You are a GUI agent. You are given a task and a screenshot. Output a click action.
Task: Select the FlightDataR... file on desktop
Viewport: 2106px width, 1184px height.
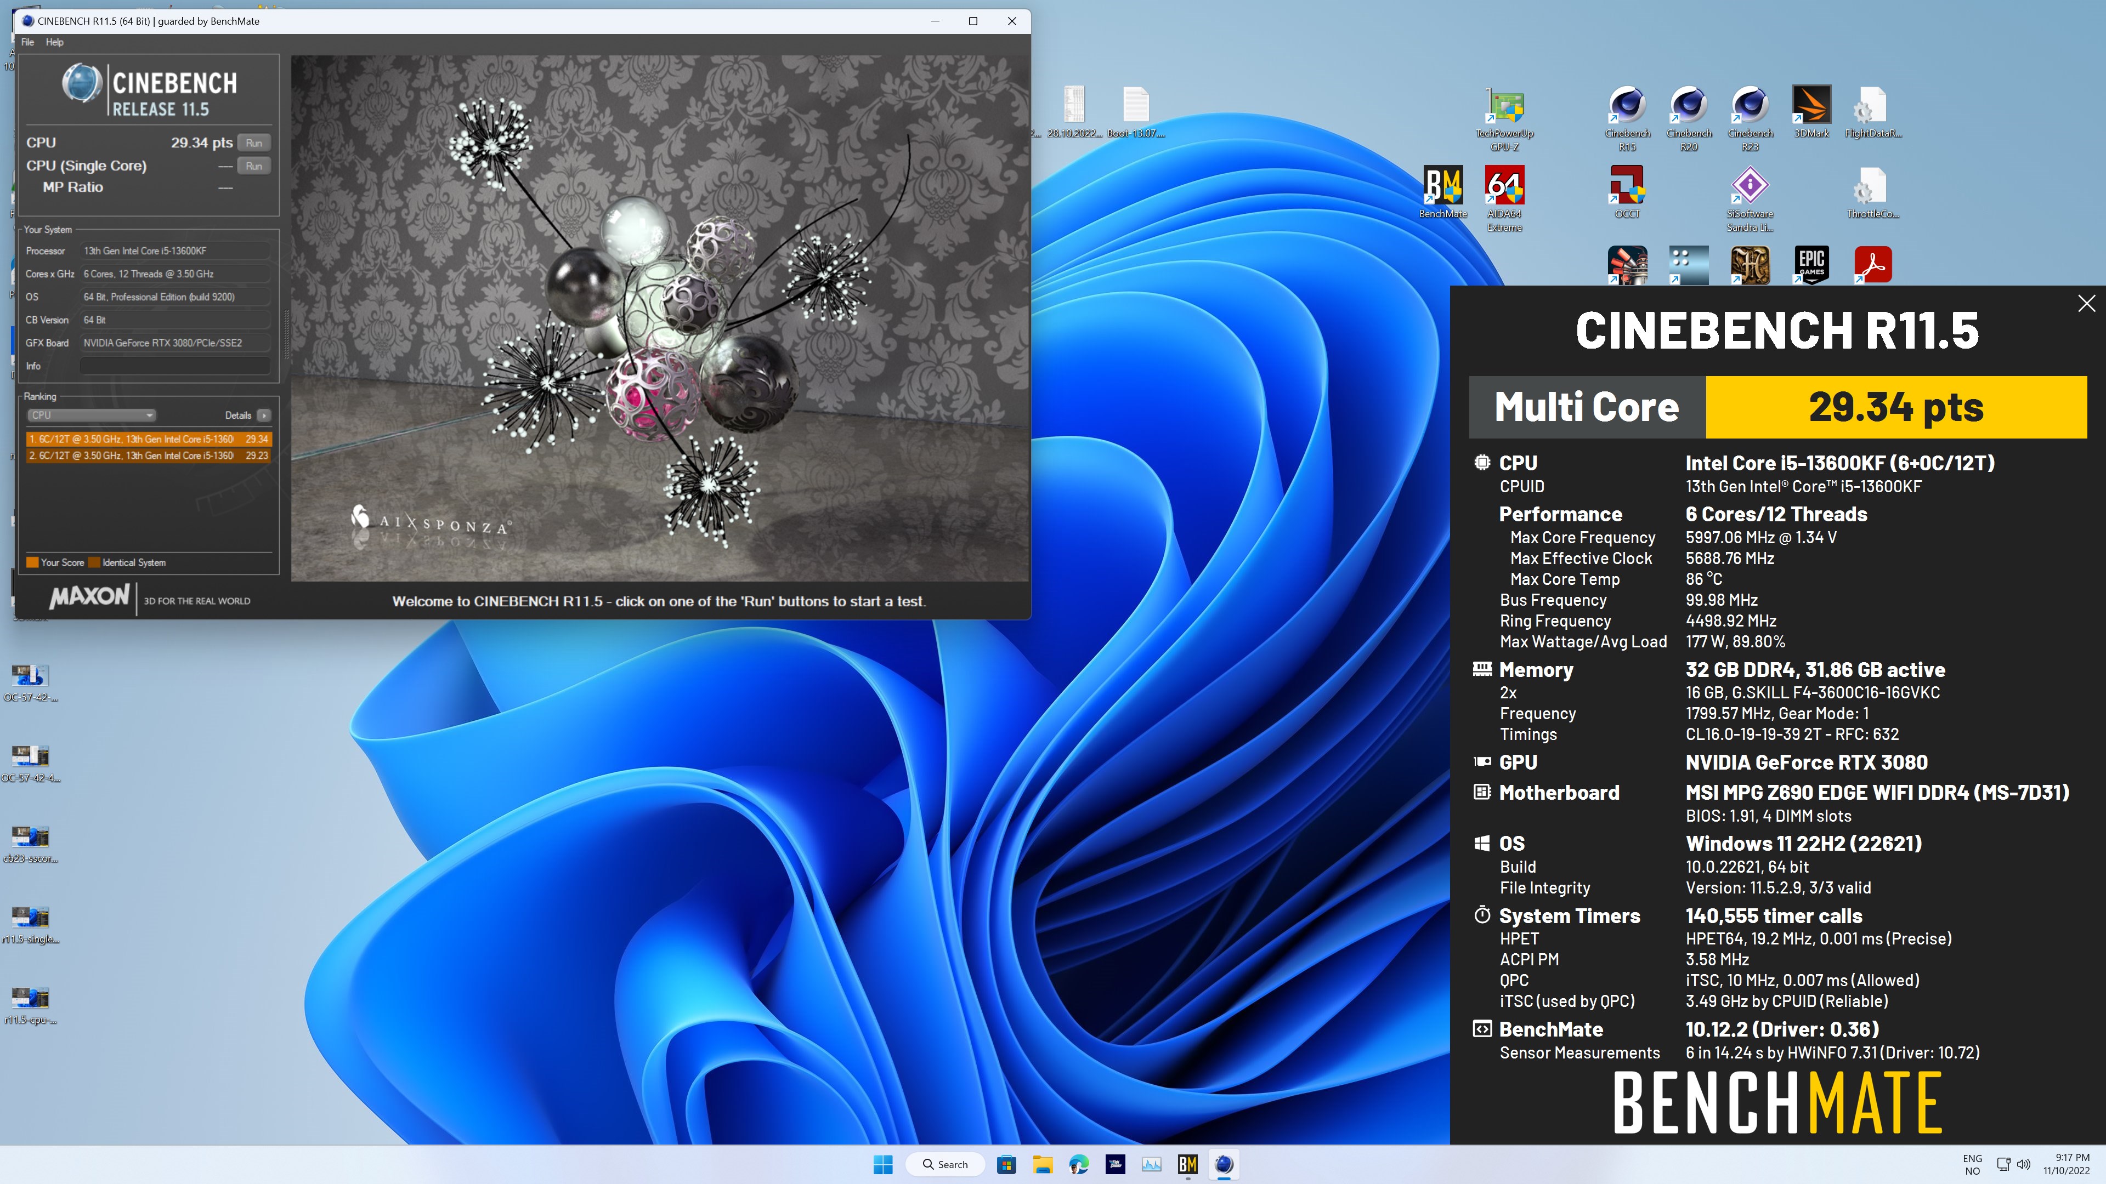coord(1872,112)
